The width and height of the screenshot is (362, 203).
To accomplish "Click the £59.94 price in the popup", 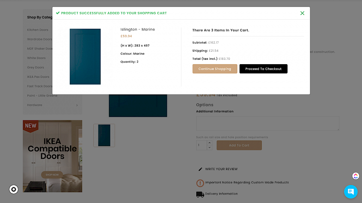I will click(126, 36).
